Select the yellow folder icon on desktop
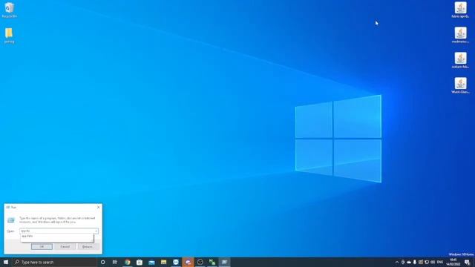 click(9, 36)
